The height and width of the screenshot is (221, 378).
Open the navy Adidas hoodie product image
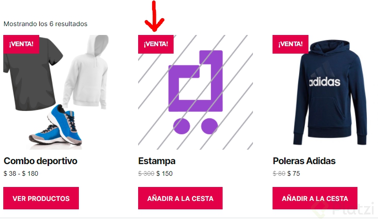[x=330, y=93]
